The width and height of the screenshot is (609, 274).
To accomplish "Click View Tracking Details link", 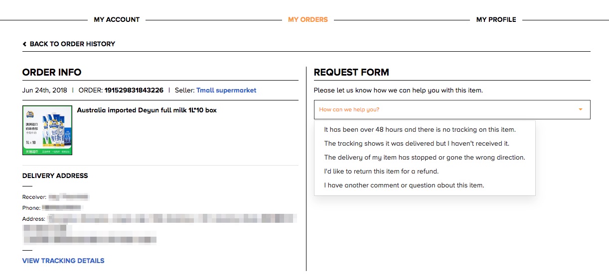I will point(63,261).
